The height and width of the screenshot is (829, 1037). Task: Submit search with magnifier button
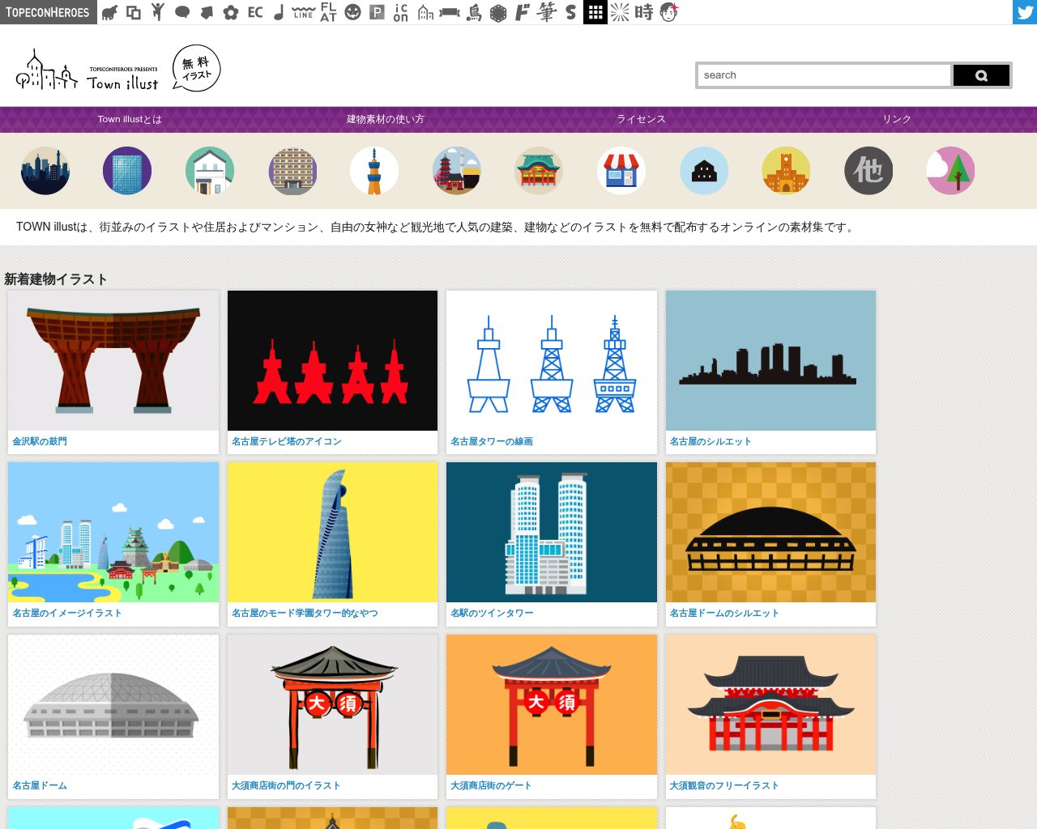click(x=981, y=75)
